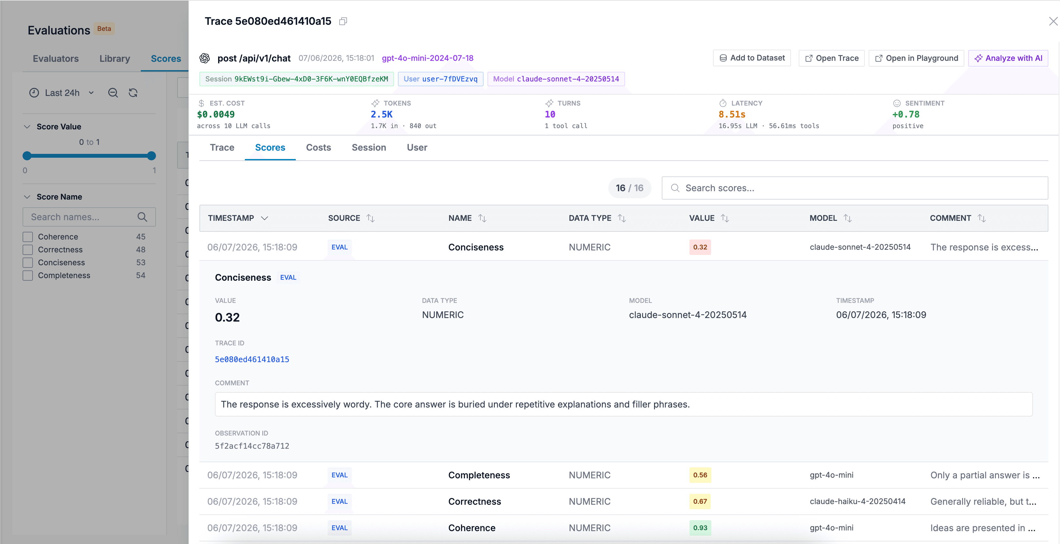This screenshot has width=1060, height=544.
Task: Copy the trace ID icon
Action: (343, 21)
